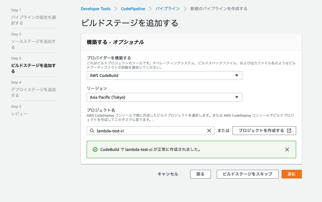Click the または text beside project field
Image resolution: width=322 pixels, height=202 pixels.
click(x=224, y=131)
